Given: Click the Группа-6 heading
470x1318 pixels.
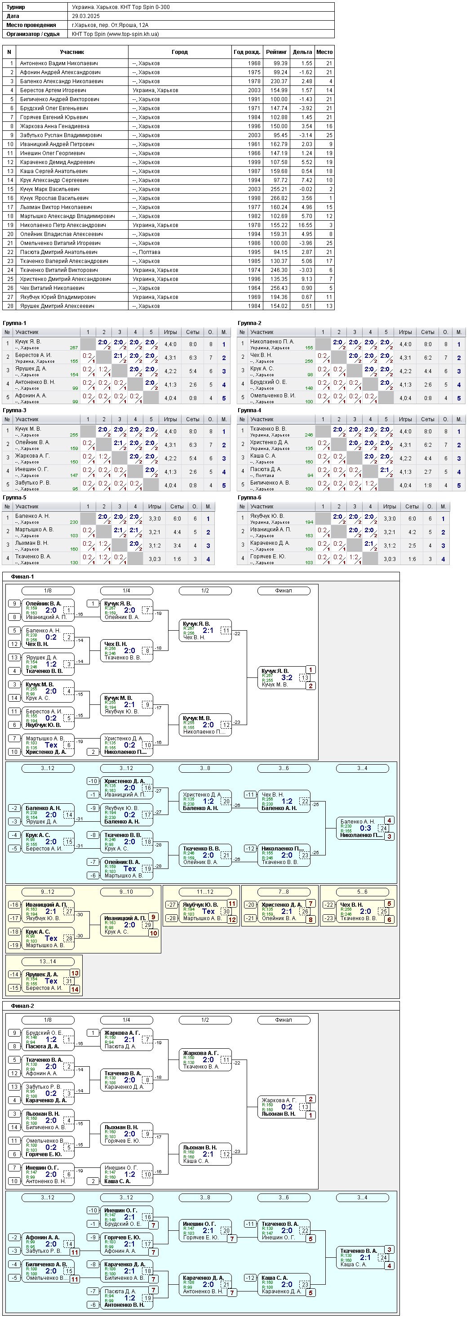Looking at the screenshot, I should tap(249, 497).
